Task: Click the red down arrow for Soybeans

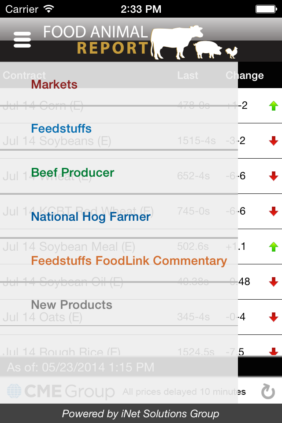Action: (x=274, y=141)
